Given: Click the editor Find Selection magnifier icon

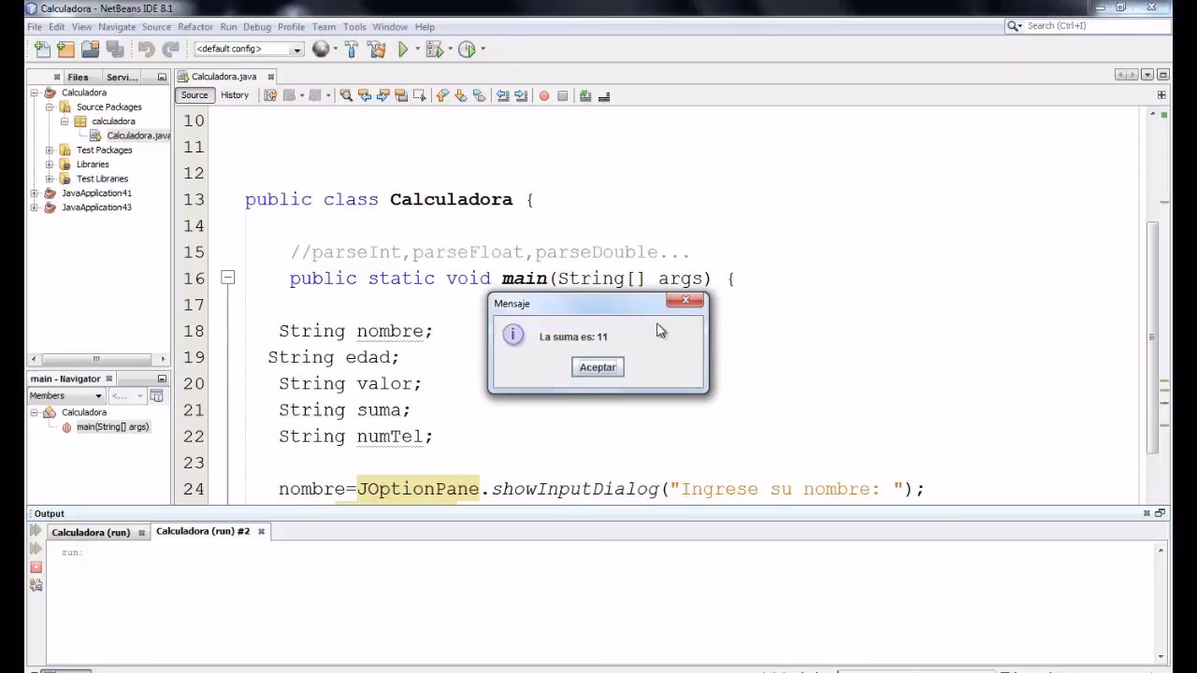Looking at the screenshot, I should pos(346,95).
